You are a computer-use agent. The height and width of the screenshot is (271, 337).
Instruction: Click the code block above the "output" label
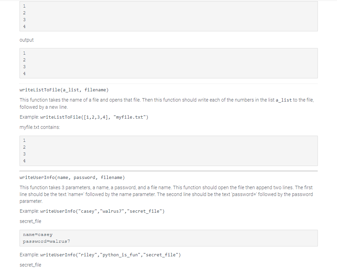168,16
